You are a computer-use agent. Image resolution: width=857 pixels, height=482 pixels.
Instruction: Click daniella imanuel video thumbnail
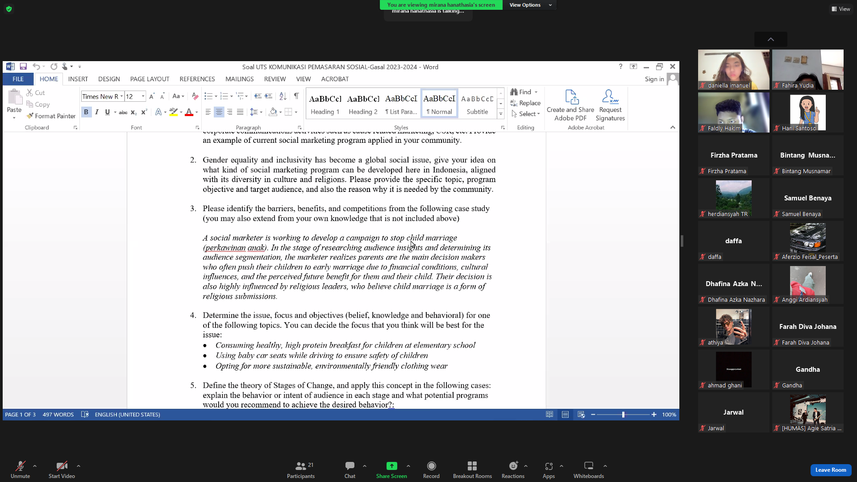pyautogui.click(x=733, y=70)
